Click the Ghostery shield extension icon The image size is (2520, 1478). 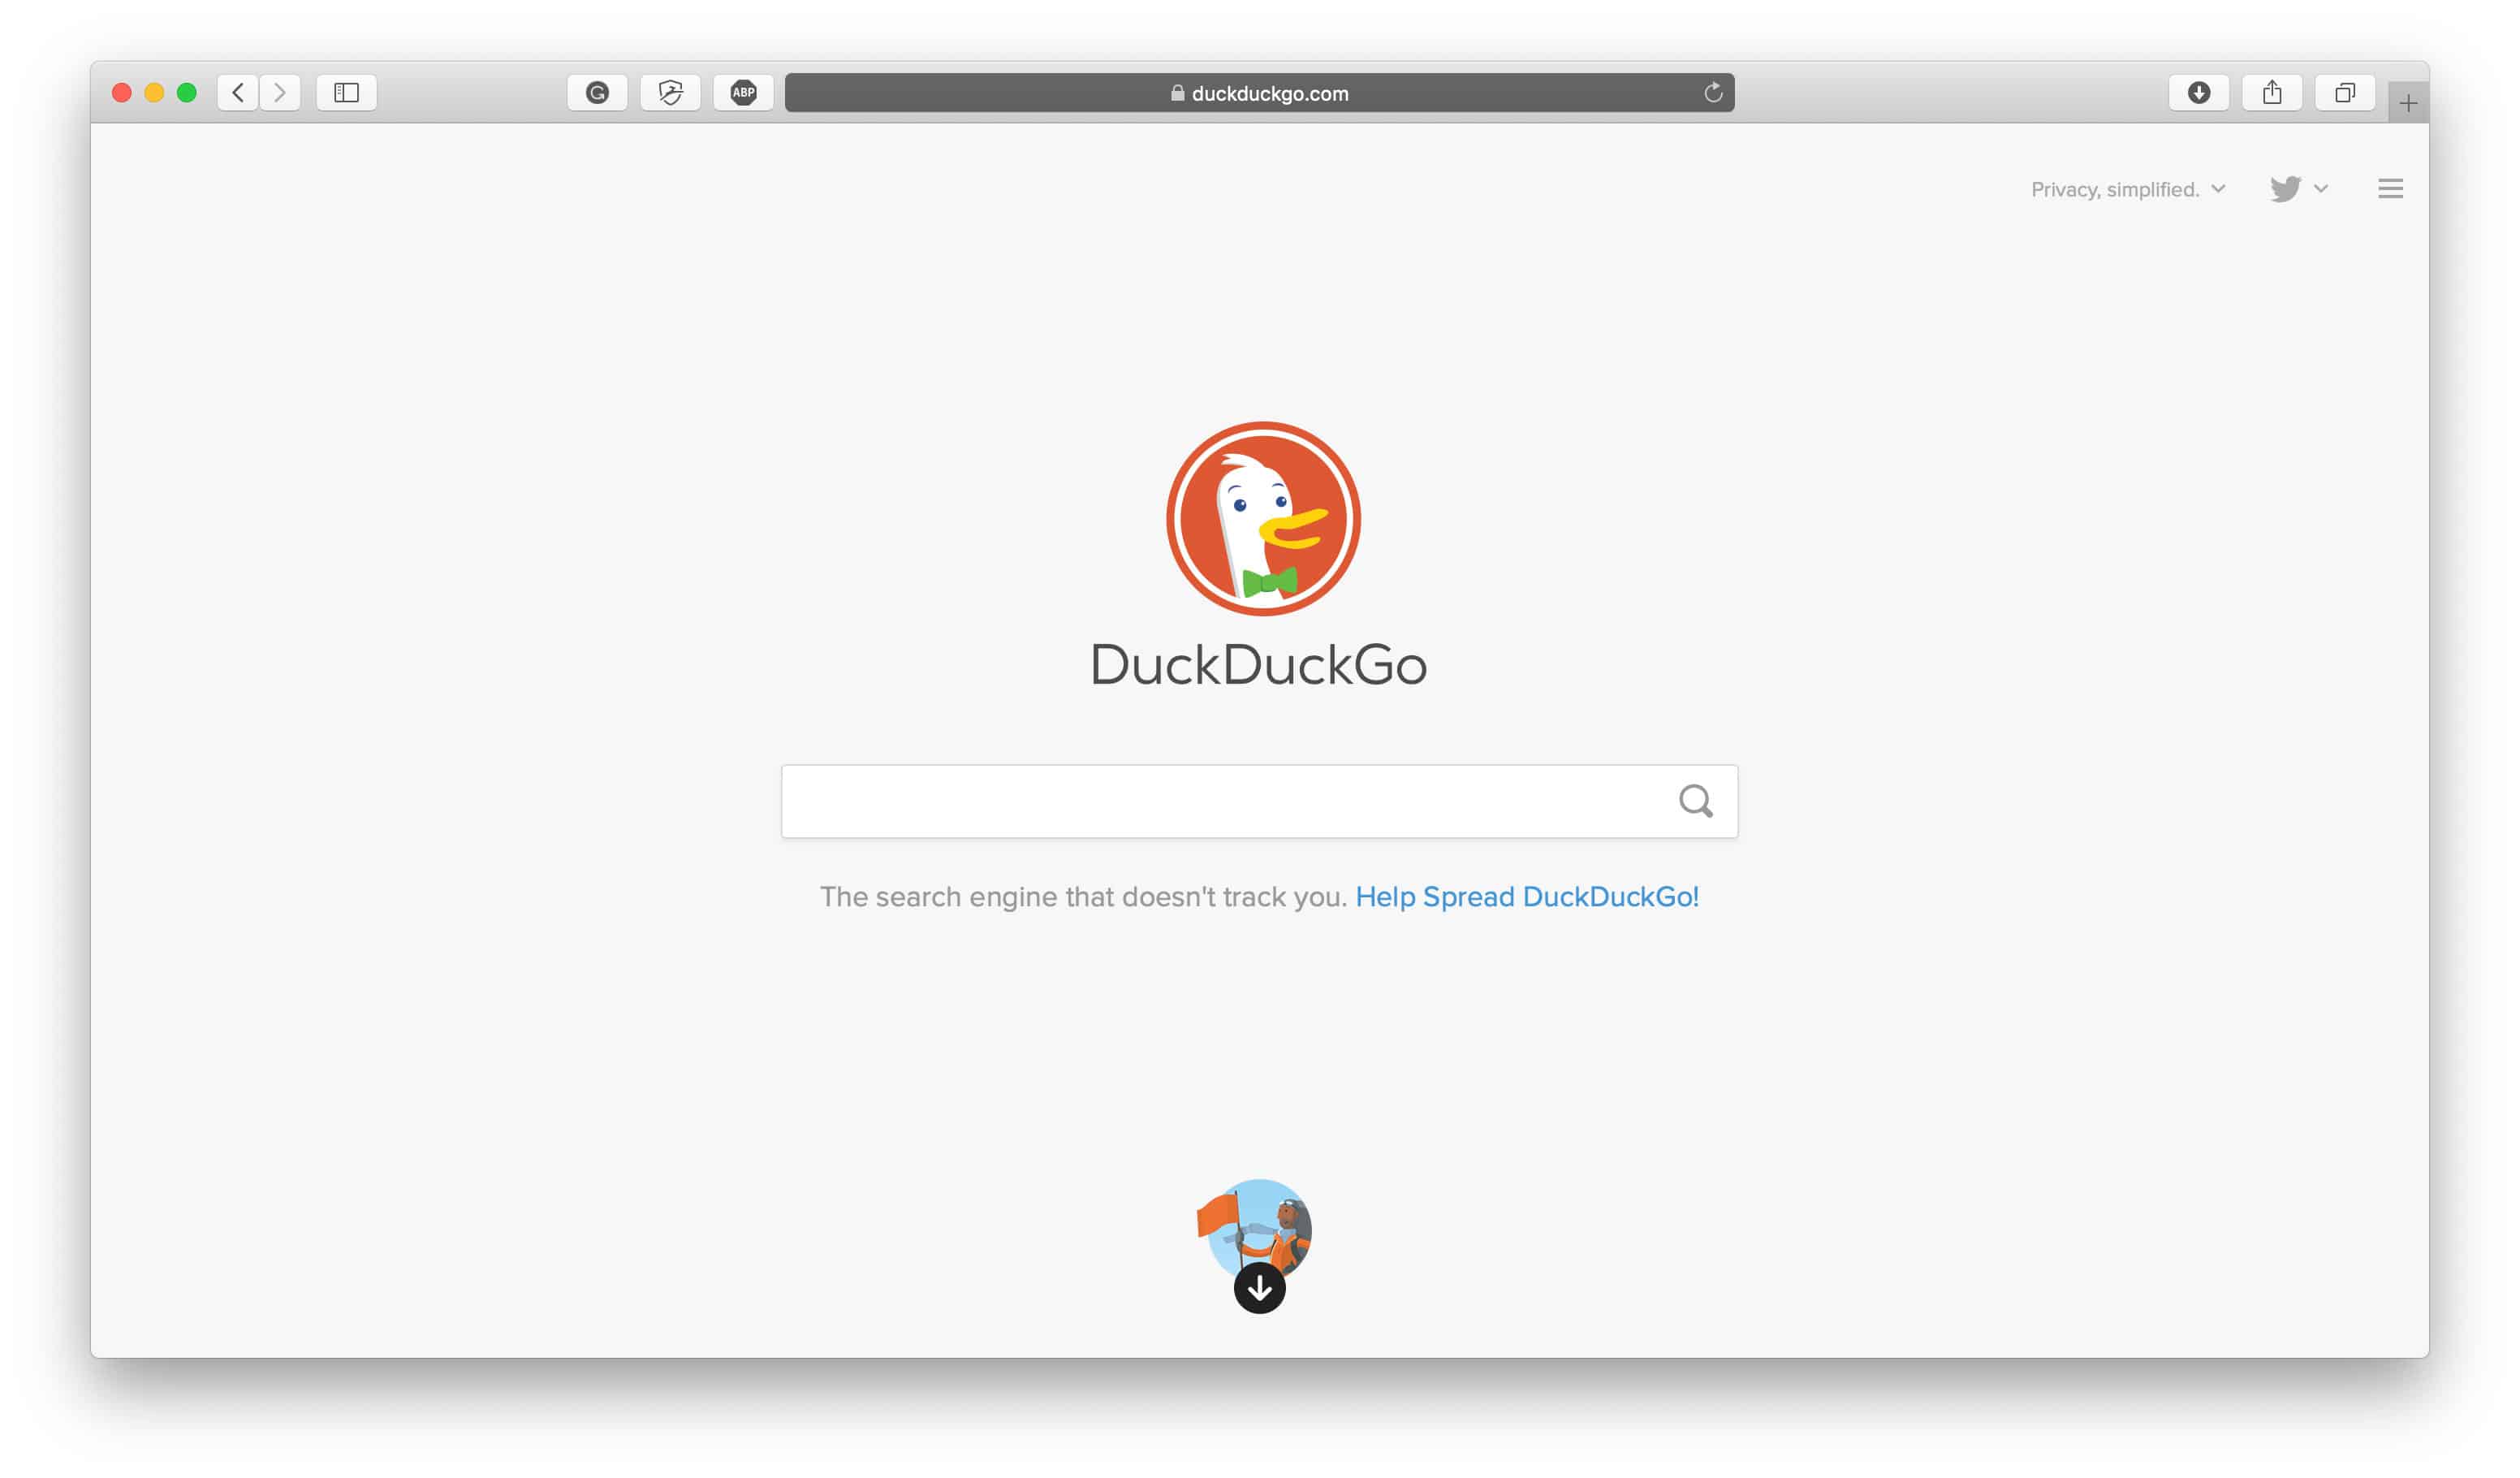click(668, 92)
